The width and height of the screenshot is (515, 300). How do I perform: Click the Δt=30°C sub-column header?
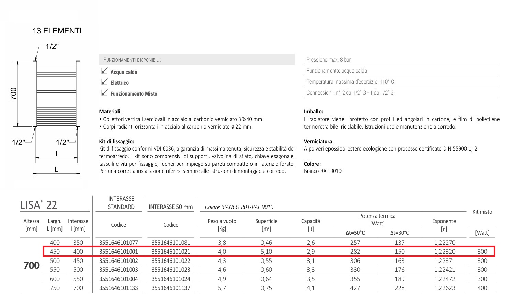click(400, 233)
